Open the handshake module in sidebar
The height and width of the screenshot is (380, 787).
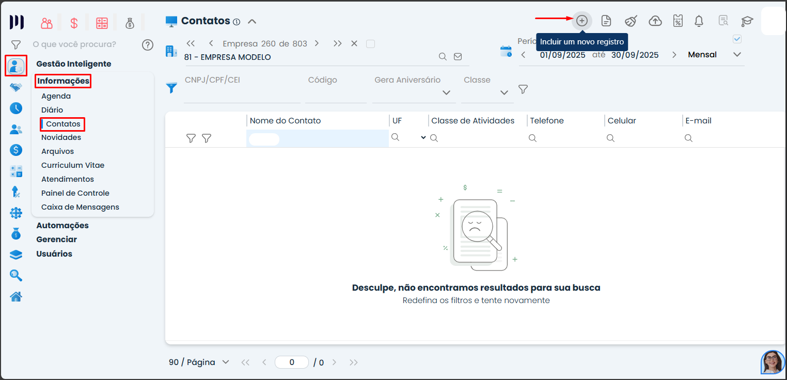point(16,87)
